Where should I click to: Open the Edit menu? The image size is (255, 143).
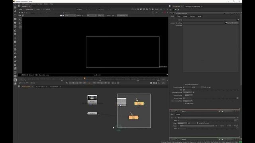[x=19, y=4]
